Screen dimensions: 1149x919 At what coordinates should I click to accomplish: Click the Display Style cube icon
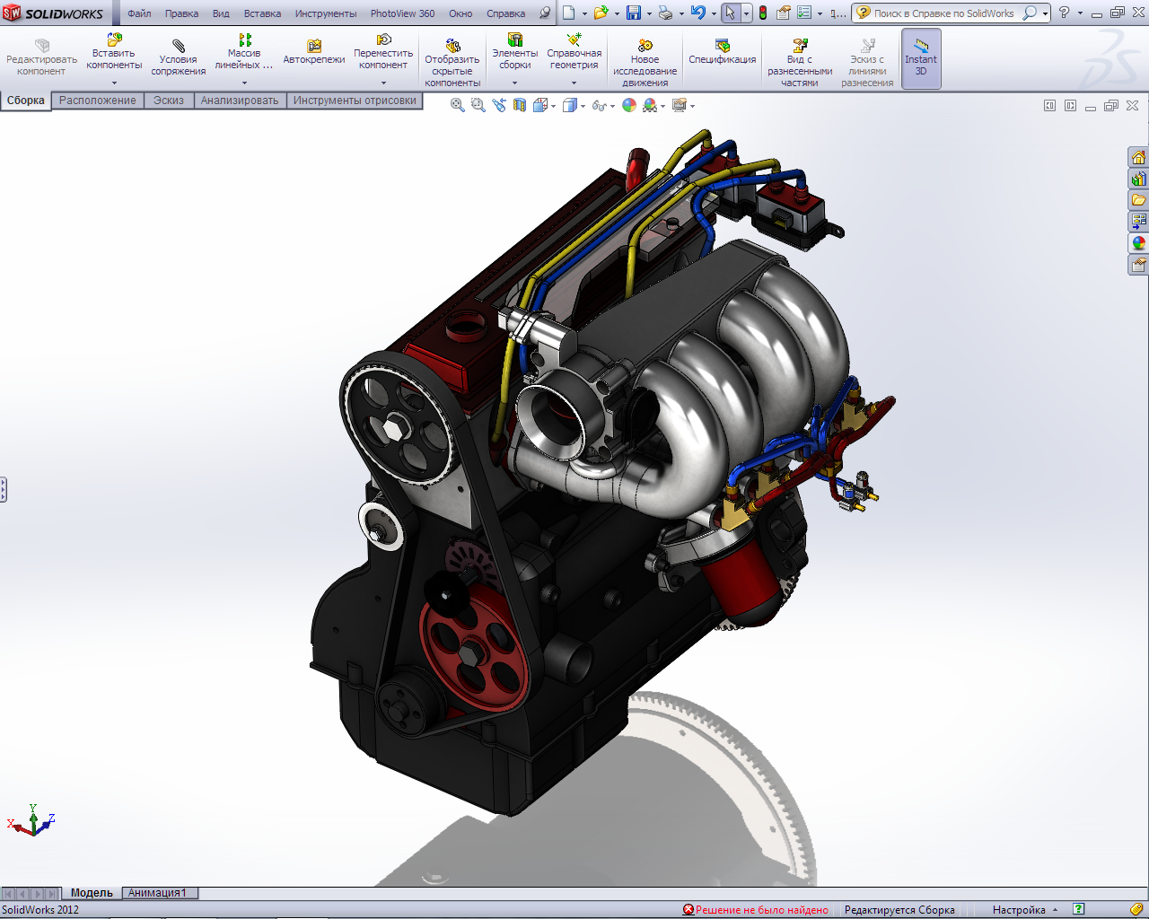click(569, 105)
